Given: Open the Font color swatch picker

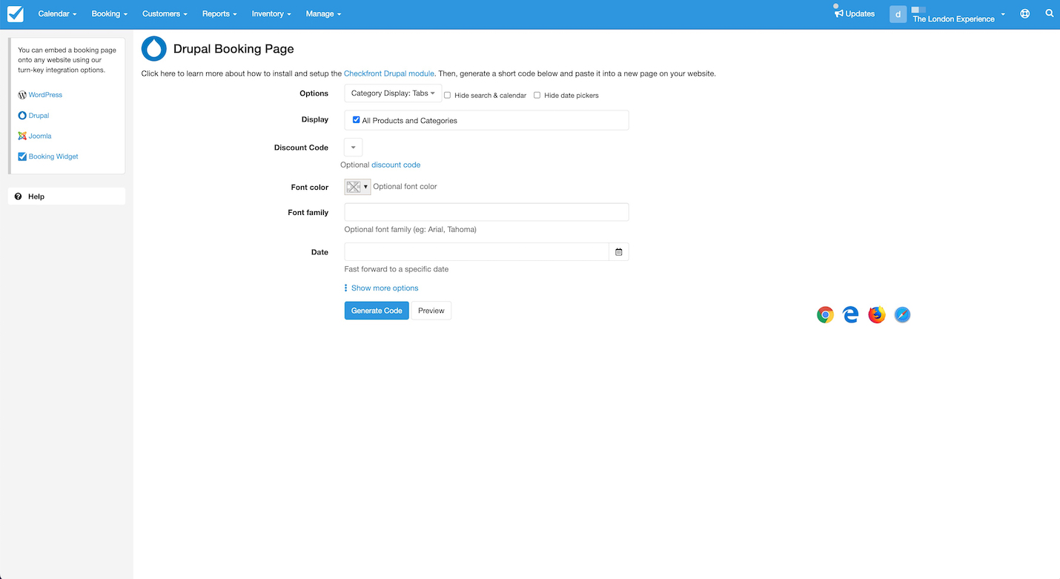Looking at the screenshot, I should [x=357, y=187].
